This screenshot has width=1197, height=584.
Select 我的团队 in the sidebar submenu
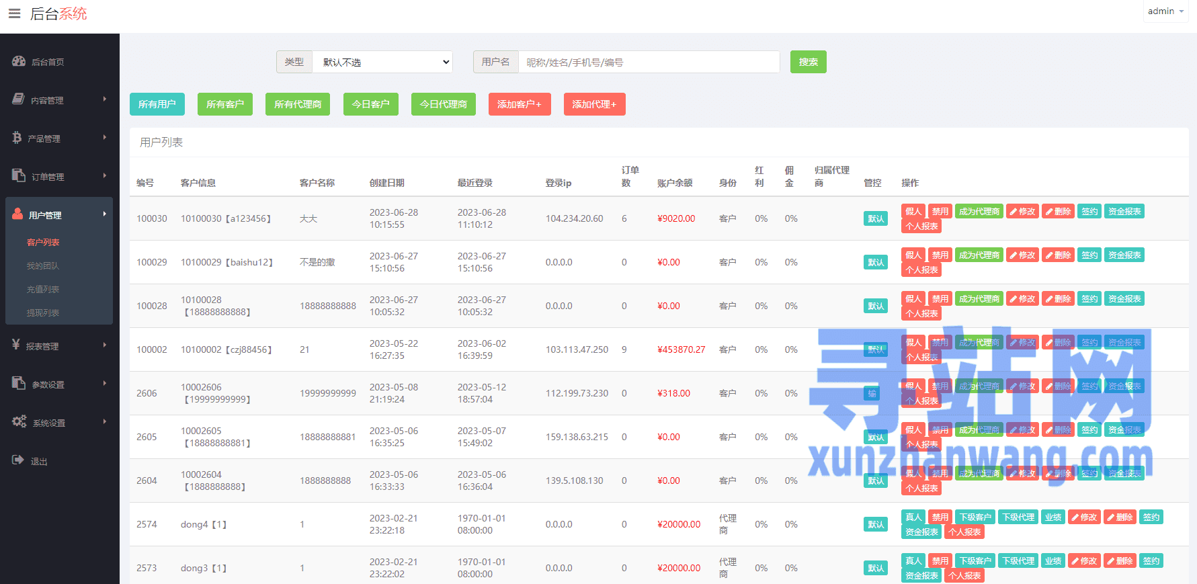(43, 266)
